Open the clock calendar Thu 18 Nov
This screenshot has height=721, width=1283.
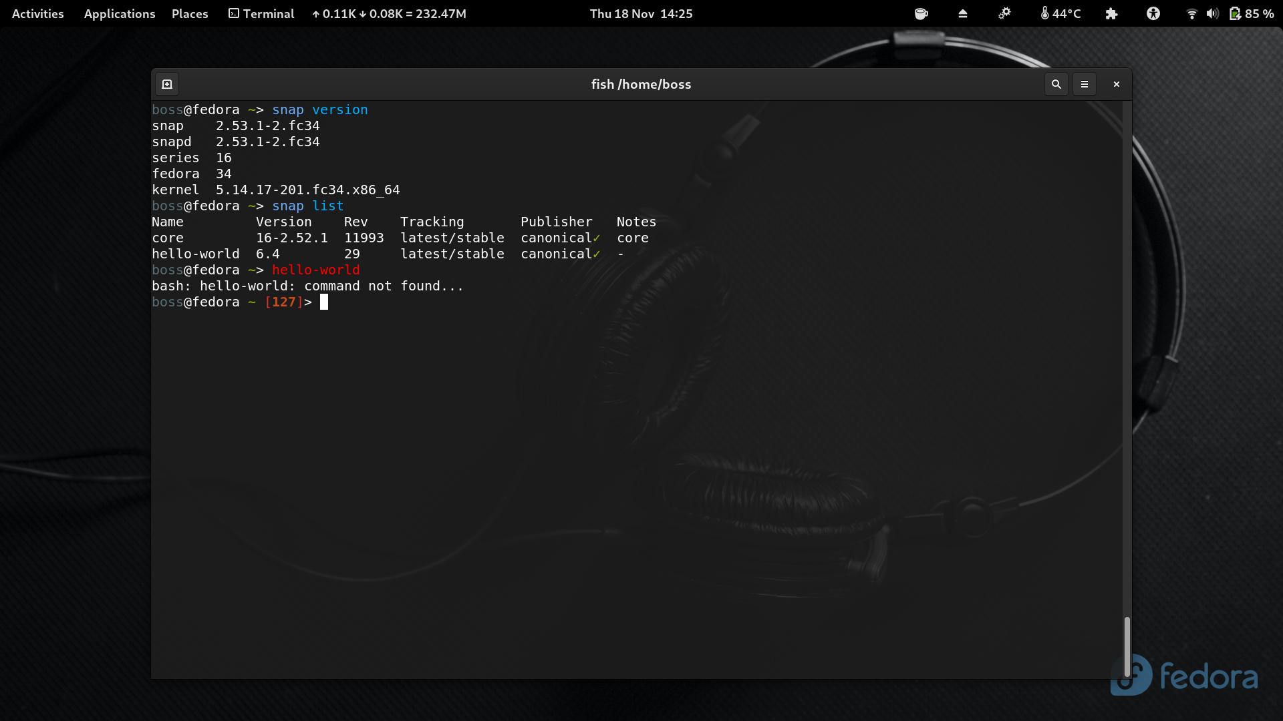(x=641, y=13)
